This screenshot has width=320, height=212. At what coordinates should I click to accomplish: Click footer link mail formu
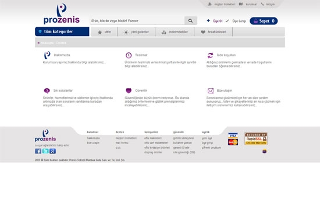122,143
